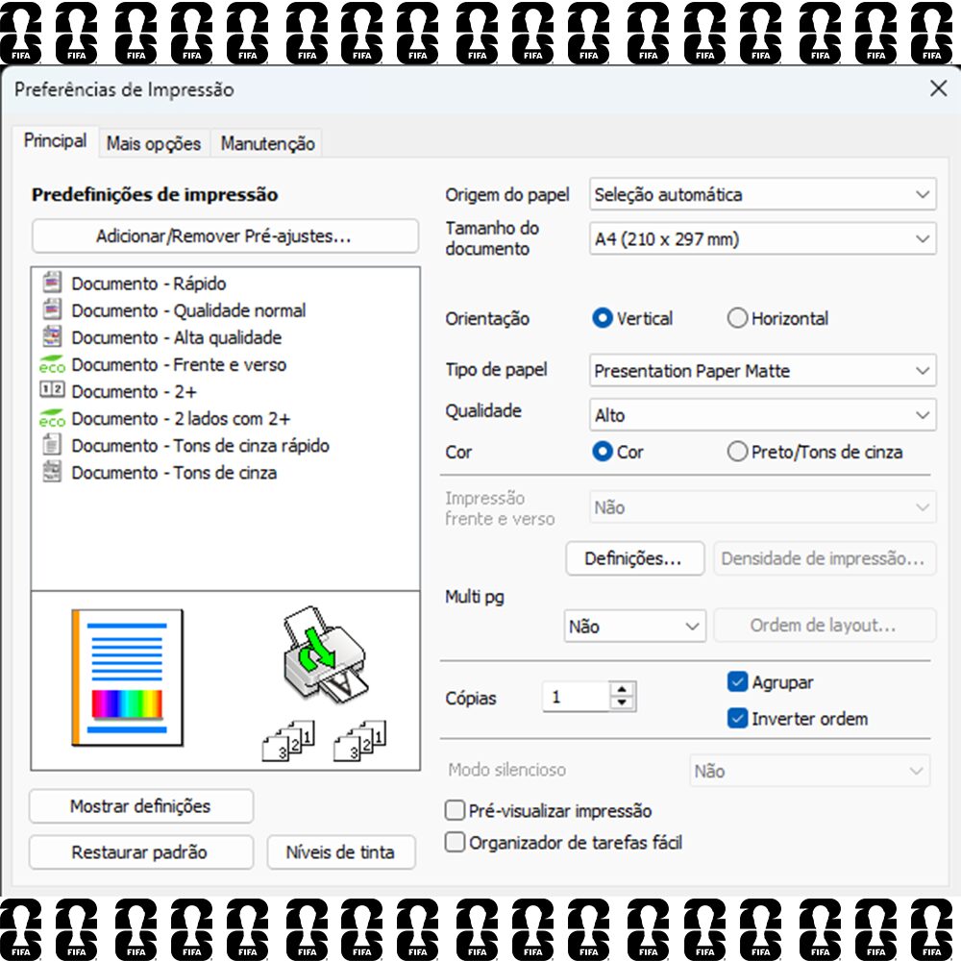Click the icon beside Documento - Tons de cinza
This screenshot has height=961, width=961.
pyautogui.click(x=52, y=471)
